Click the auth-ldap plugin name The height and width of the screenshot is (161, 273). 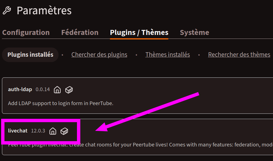pos(20,89)
